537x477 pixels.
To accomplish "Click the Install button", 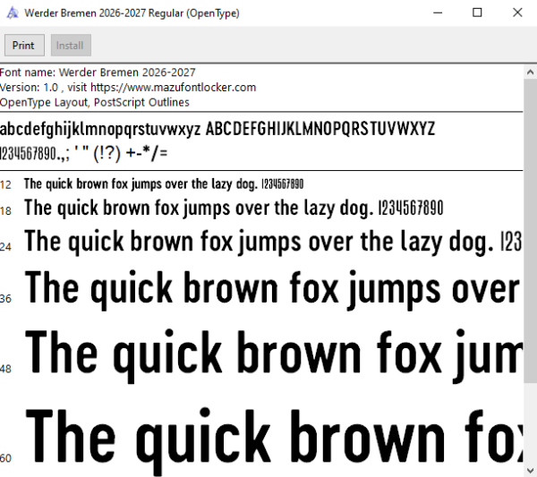I will tap(71, 46).
